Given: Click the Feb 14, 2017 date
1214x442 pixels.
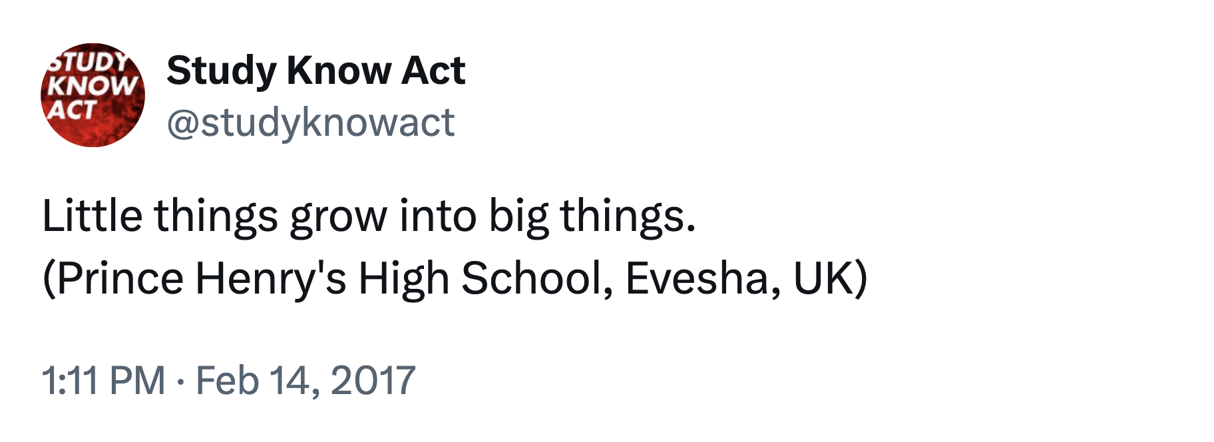Looking at the screenshot, I should coord(305,381).
